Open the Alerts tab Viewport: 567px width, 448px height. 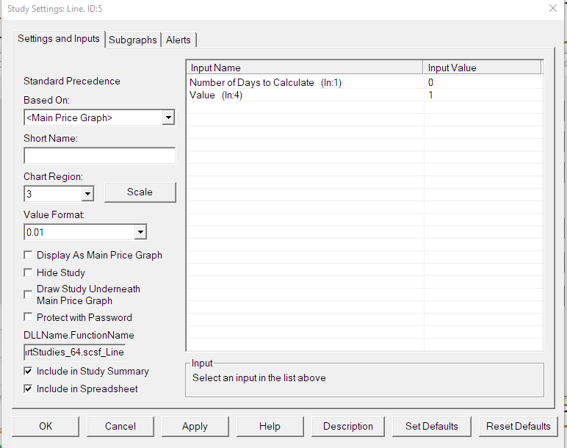click(x=178, y=40)
